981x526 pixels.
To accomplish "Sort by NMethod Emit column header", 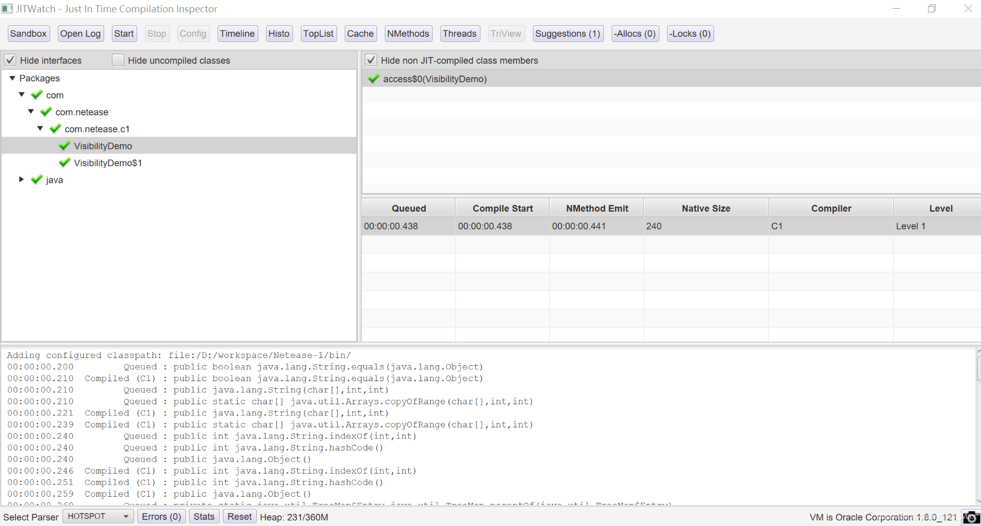I will pos(597,208).
